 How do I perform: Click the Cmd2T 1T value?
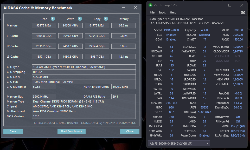(204, 39)
